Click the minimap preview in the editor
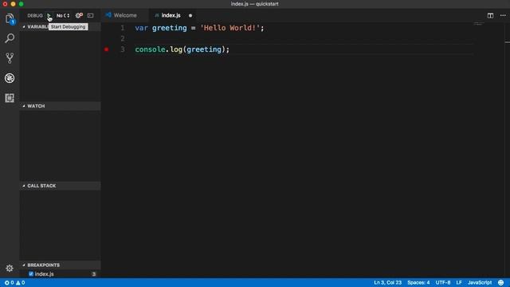 click(x=478, y=24)
